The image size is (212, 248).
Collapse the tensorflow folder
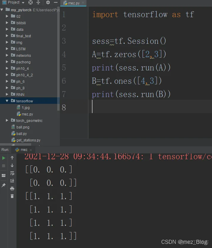click(x=7, y=101)
